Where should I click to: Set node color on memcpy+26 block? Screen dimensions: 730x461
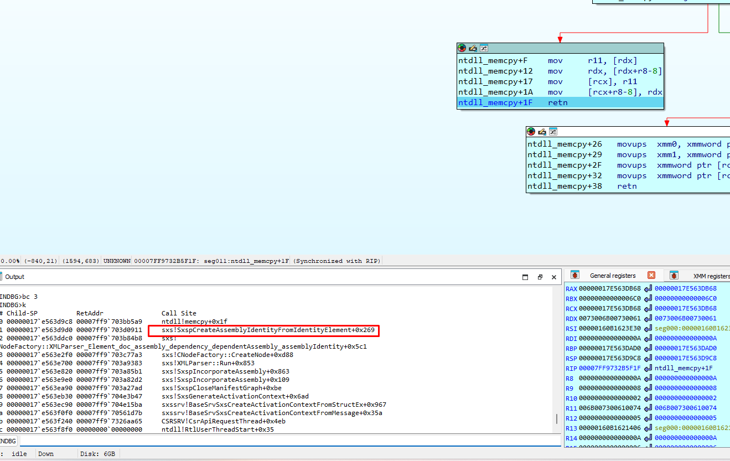531,132
